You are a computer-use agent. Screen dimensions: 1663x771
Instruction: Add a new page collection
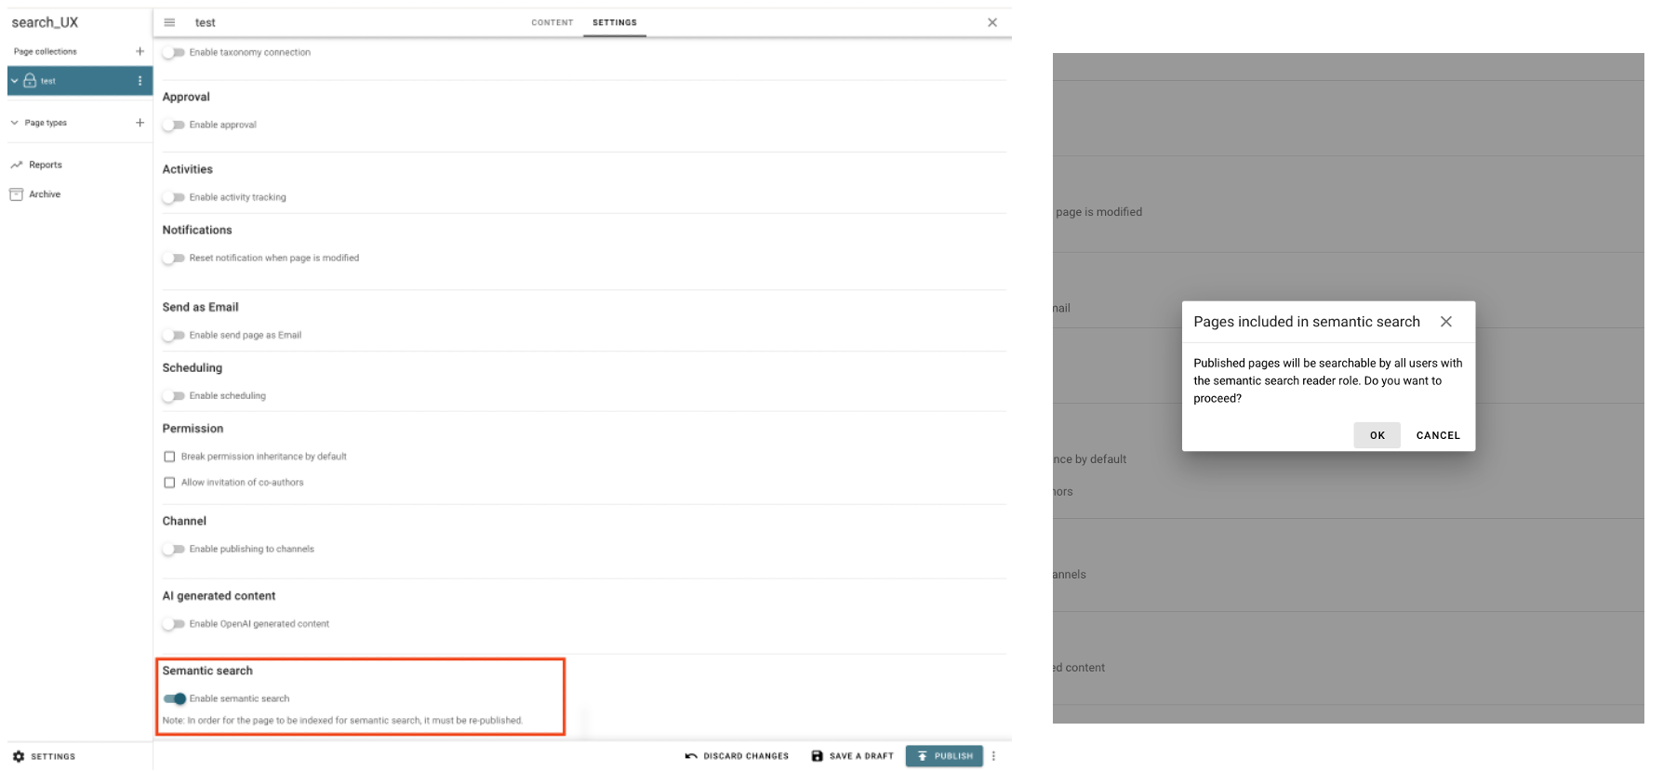140,51
